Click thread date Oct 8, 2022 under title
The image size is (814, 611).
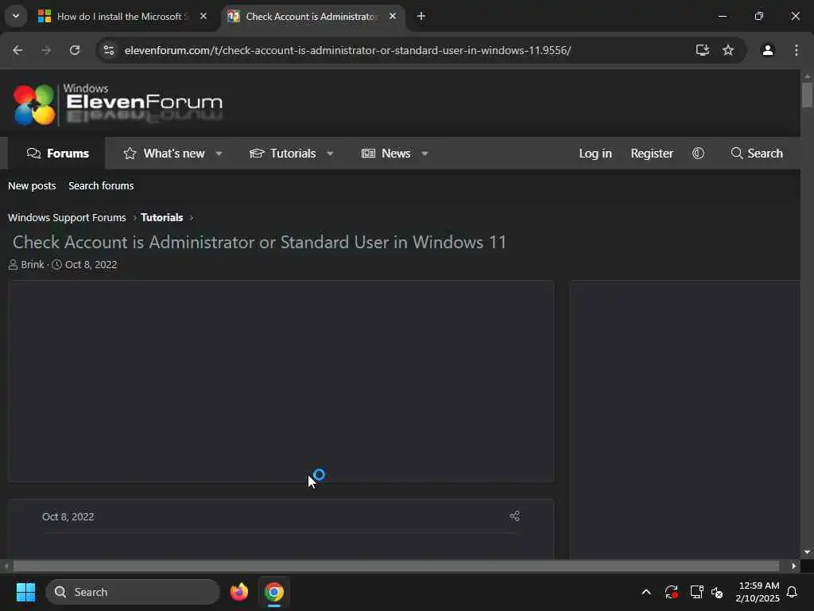(91, 264)
